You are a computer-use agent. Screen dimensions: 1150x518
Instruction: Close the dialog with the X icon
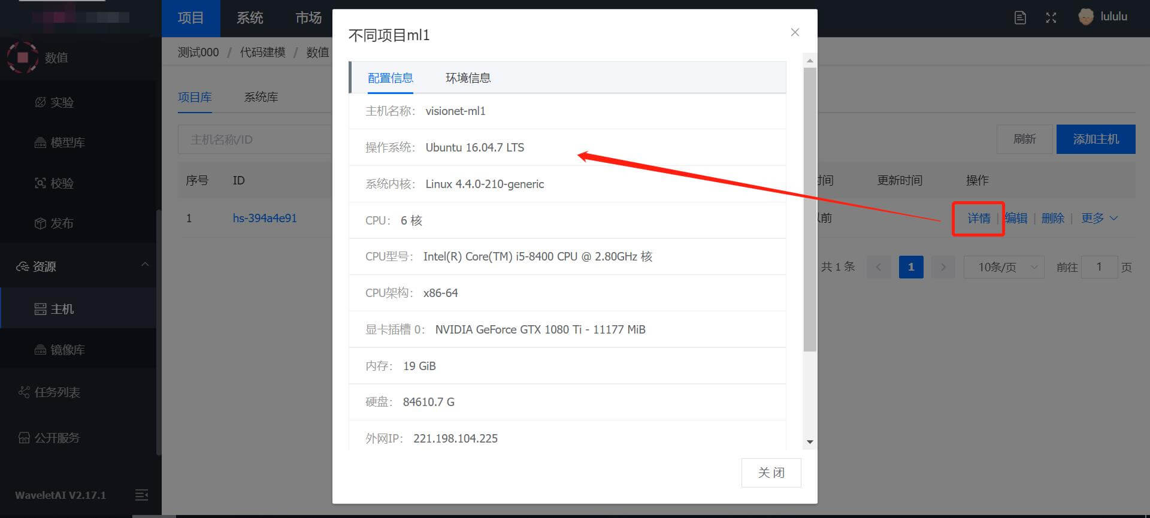tap(795, 32)
